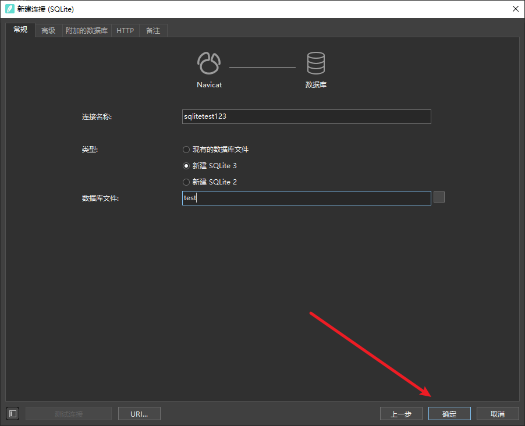Click the 连接名称 label
This screenshot has width=525, height=426.
pyautogui.click(x=97, y=116)
